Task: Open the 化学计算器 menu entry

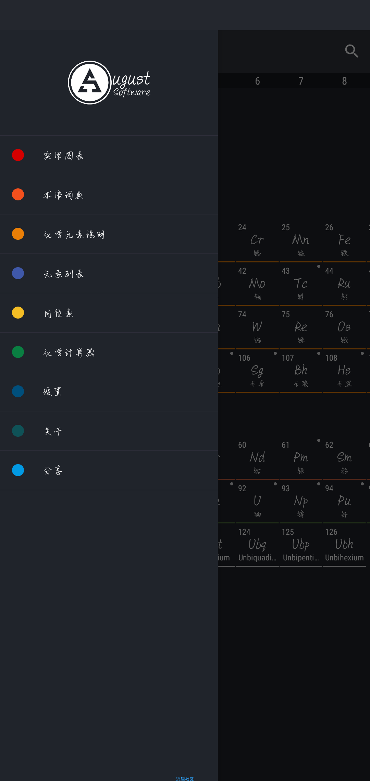Action: tap(109, 352)
